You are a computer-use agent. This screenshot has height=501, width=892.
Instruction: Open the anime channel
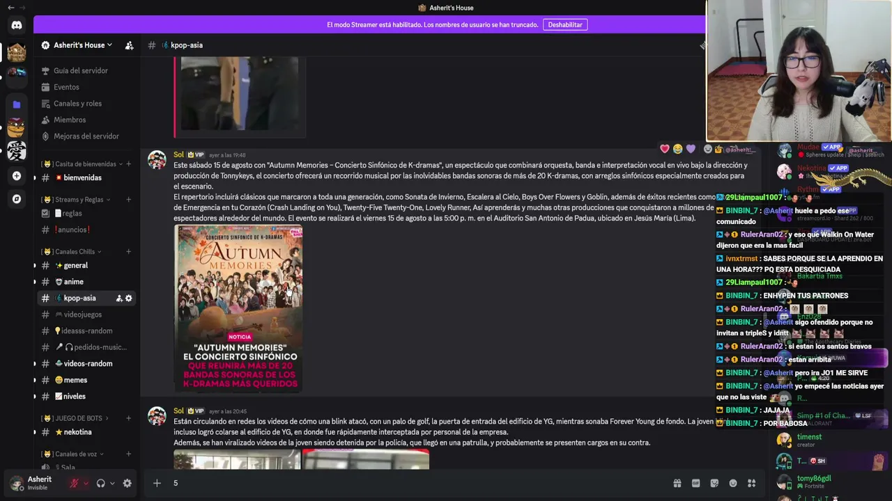[73, 282]
